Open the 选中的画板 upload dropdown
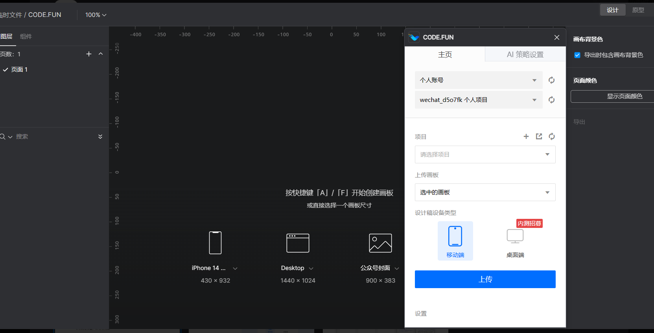The image size is (654, 333). (x=485, y=192)
